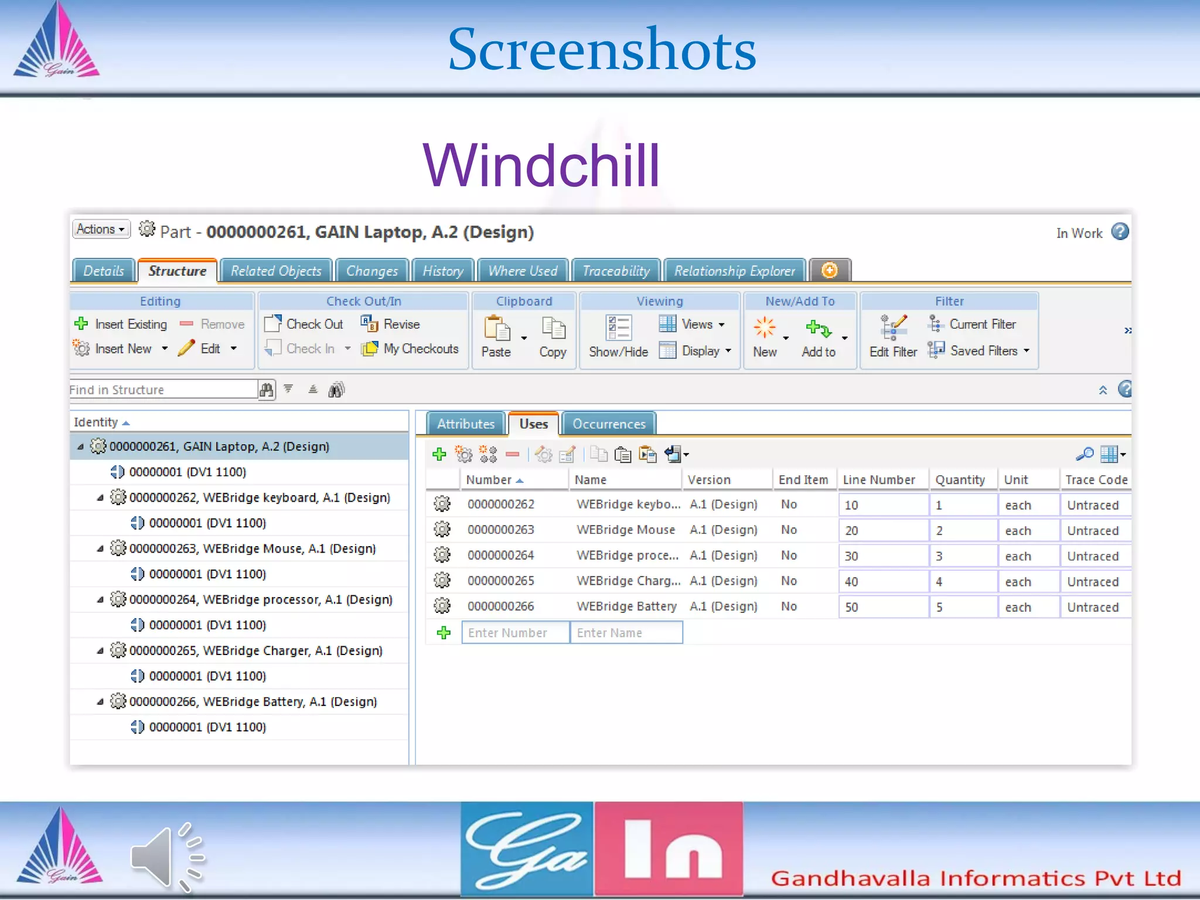Click the red remove icon in Uses toolbar
Screen dimensions: 1200x900
[x=513, y=454]
